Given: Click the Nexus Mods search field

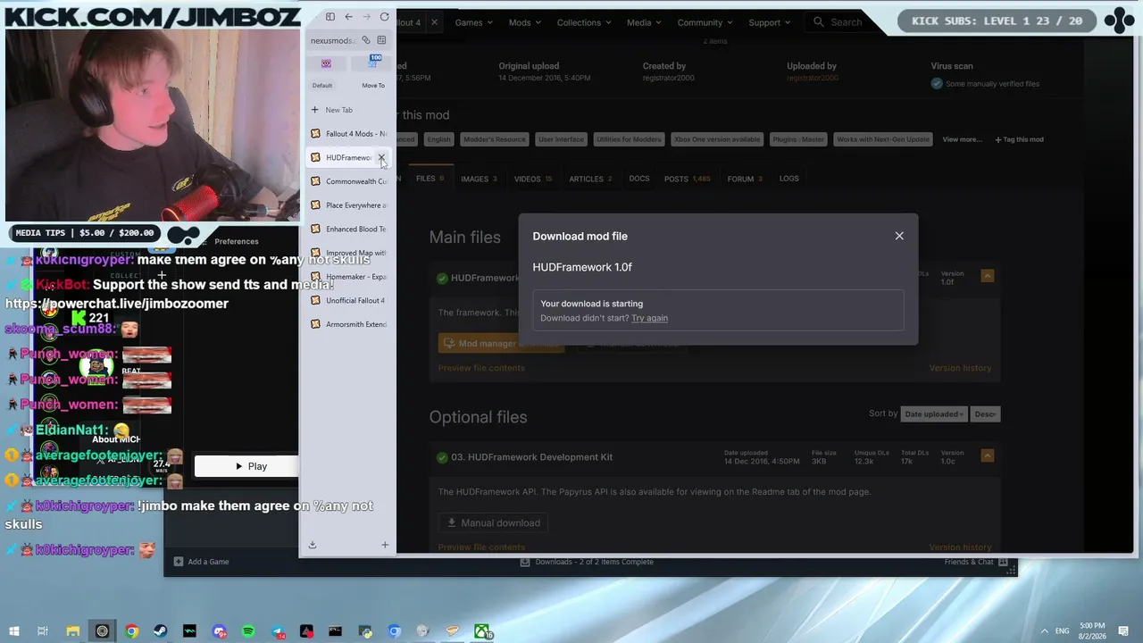Looking at the screenshot, I should (845, 22).
